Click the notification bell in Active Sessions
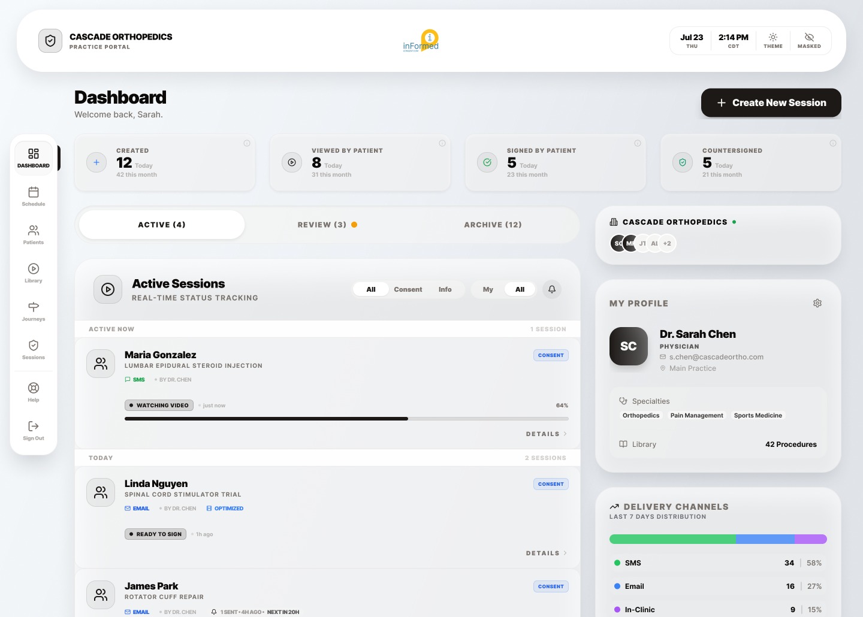The height and width of the screenshot is (617, 863). coord(552,289)
